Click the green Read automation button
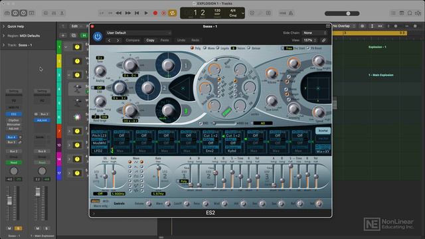 click(14, 163)
